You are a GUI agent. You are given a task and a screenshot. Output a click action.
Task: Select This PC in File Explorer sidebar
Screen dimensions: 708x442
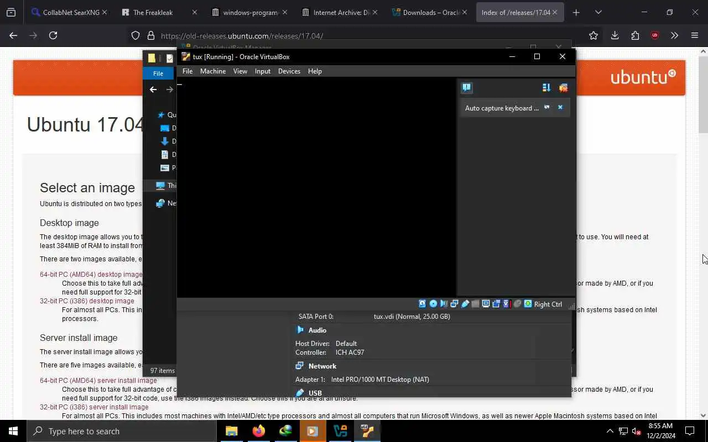point(166,186)
